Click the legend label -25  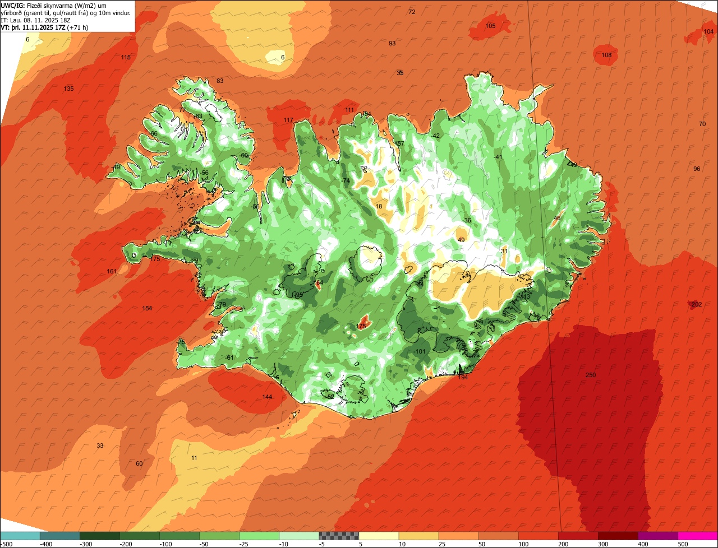244,544
